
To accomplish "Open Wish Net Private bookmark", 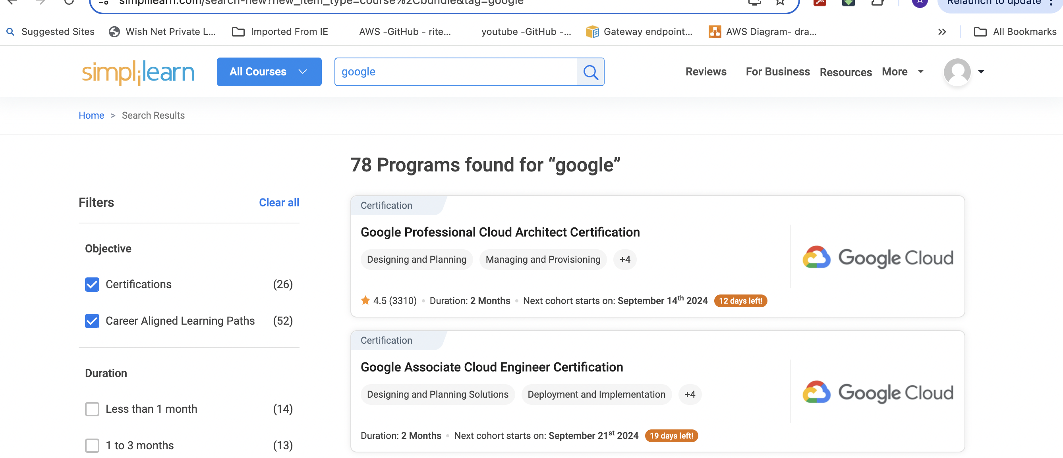I will [162, 32].
